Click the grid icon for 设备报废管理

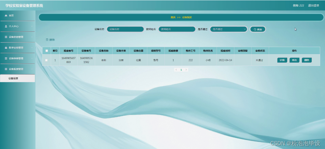click(x=6, y=69)
